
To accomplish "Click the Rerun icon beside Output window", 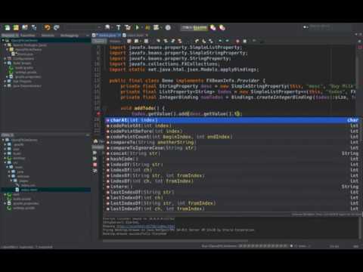I will (95, 153).
